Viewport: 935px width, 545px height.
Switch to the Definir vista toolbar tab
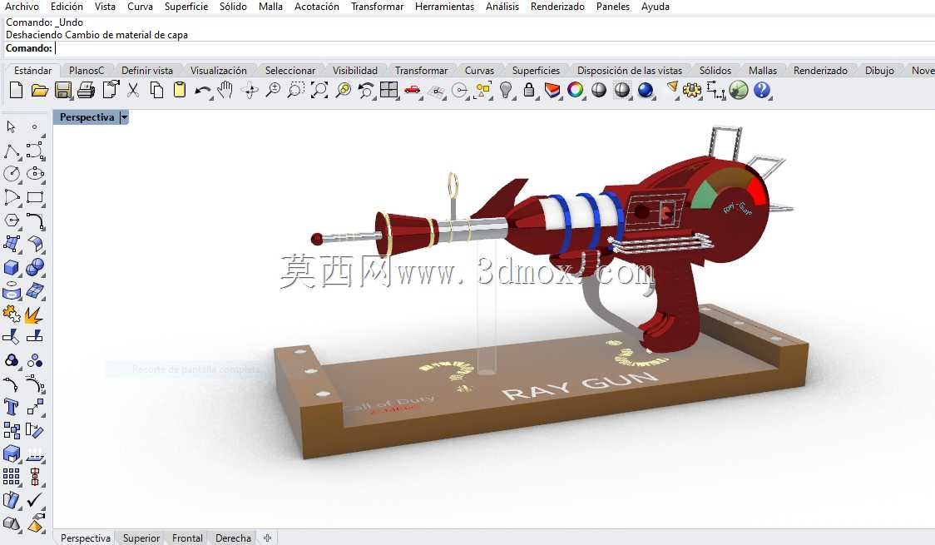tap(147, 71)
